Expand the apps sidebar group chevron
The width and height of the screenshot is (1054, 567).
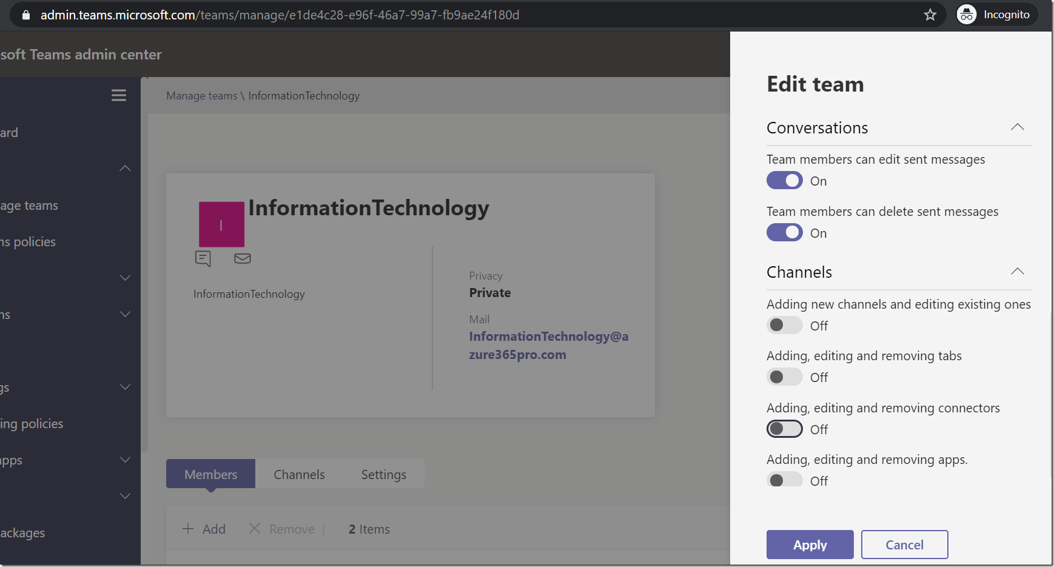[x=125, y=460]
